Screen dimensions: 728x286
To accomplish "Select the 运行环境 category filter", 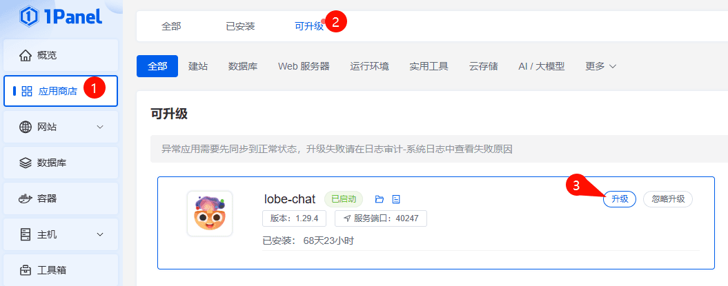I will 369,66.
